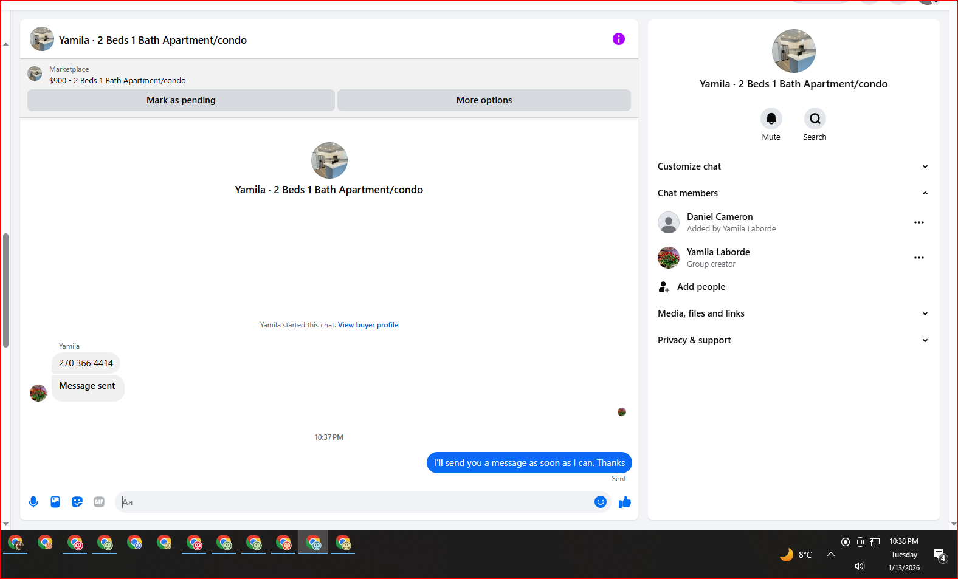Click inside the Aa message input field
Viewport: 958px width, 579px height.
(356, 502)
